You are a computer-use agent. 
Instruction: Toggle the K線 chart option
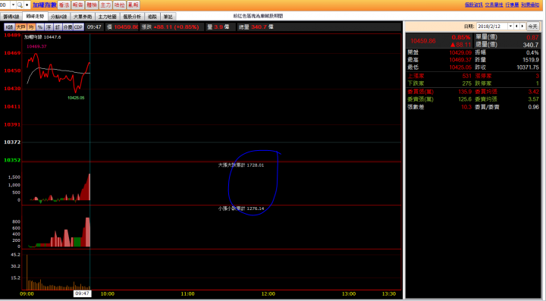[x=9, y=27]
